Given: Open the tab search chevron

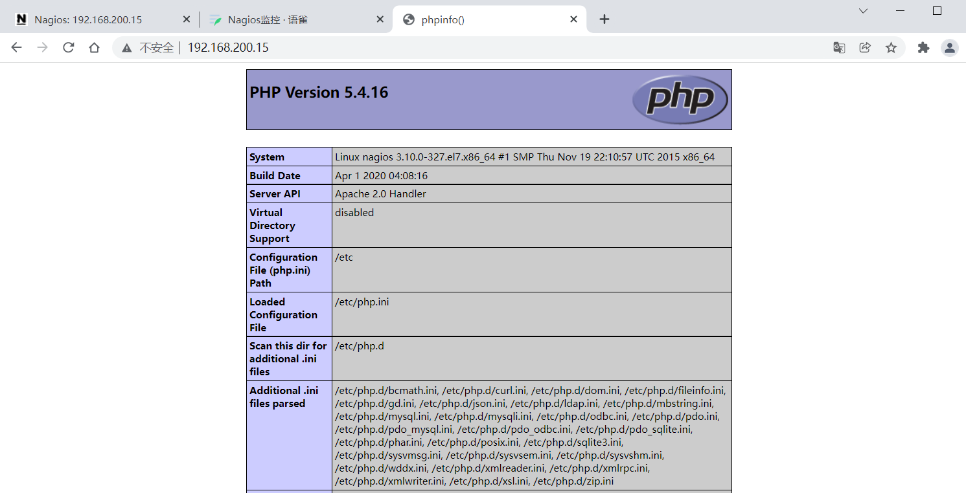Looking at the screenshot, I should tap(864, 11).
